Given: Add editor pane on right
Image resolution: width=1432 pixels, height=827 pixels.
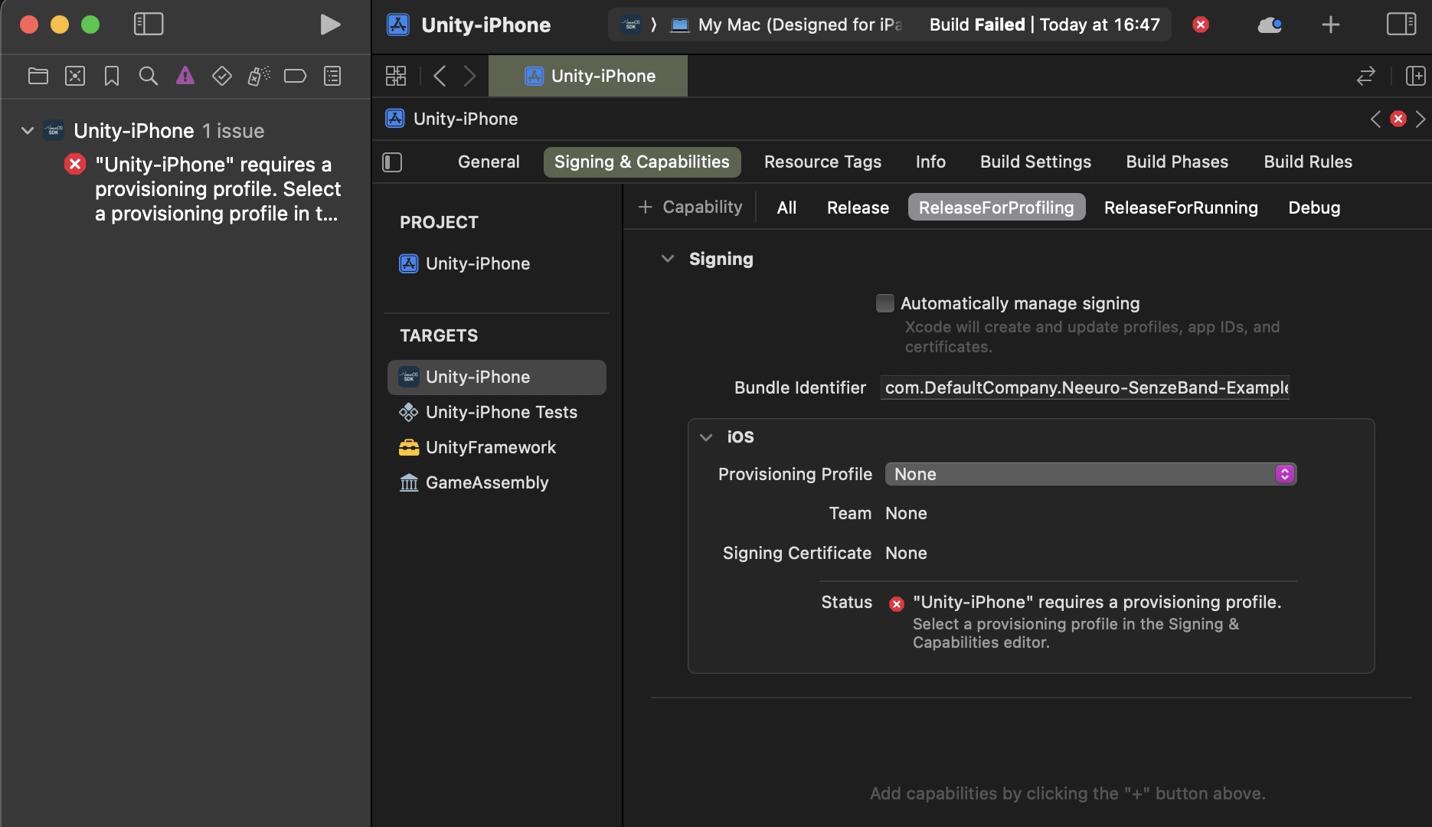Looking at the screenshot, I should pyautogui.click(x=1415, y=76).
